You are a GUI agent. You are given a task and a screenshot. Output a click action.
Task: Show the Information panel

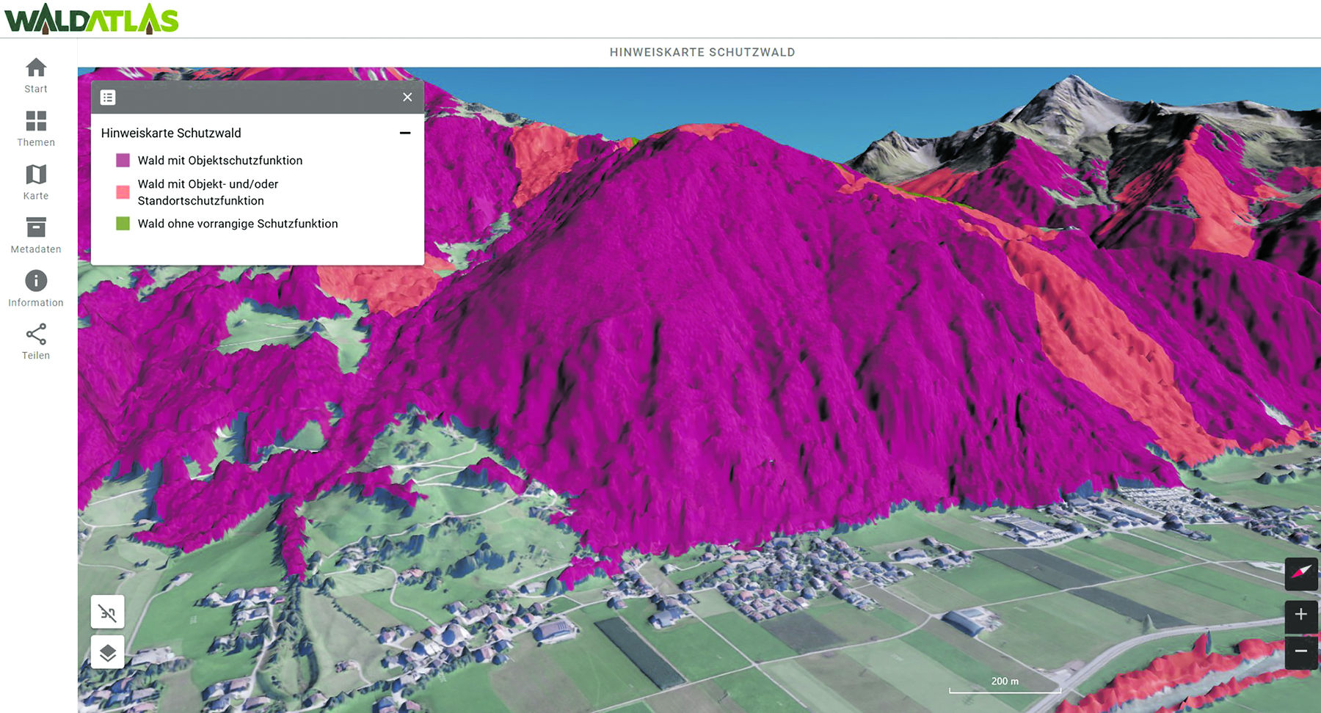(x=36, y=281)
